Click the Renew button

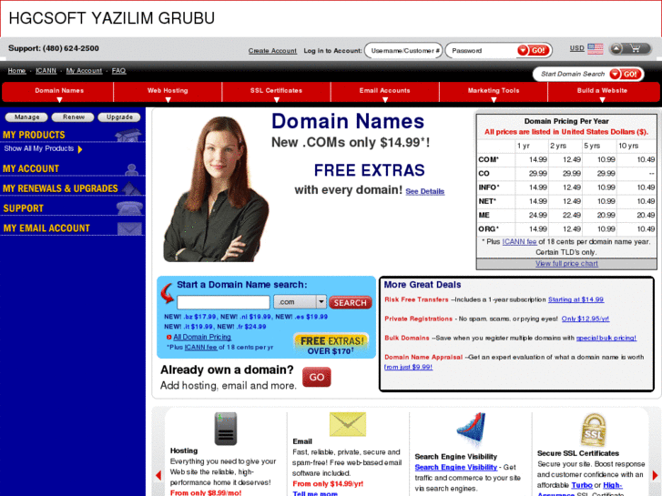point(73,116)
